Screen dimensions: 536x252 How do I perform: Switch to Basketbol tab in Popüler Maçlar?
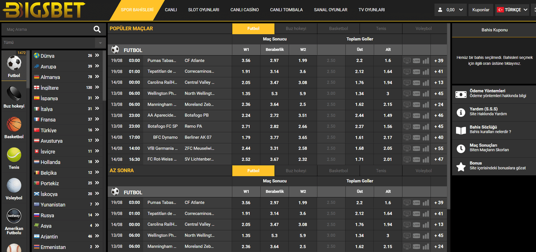coord(338,29)
